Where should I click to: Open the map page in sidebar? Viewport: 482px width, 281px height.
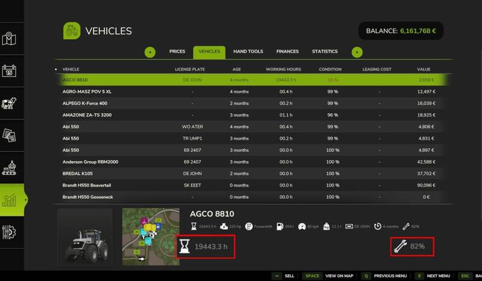click(x=10, y=37)
